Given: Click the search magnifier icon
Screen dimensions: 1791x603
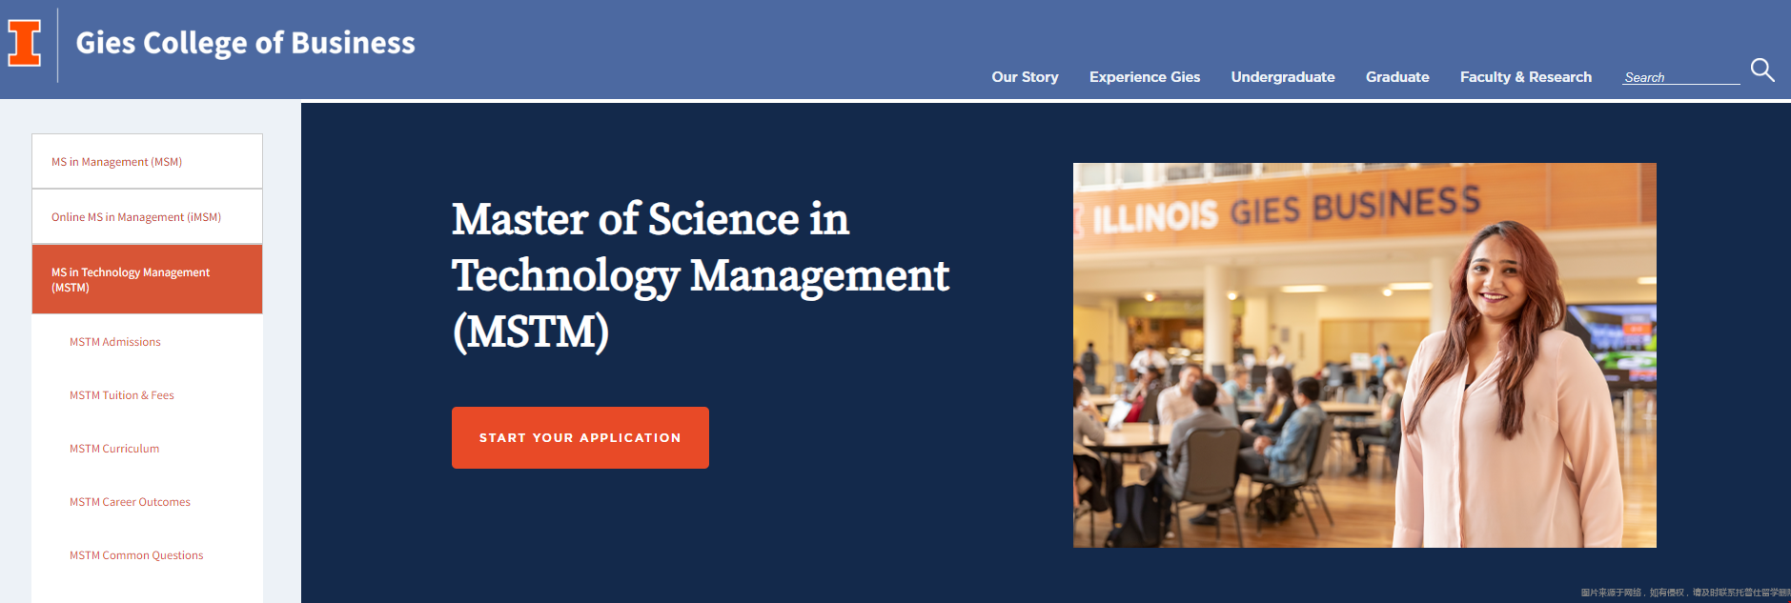Looking at the screenshot, I should pyautogui.click(x=1762, y=70).
